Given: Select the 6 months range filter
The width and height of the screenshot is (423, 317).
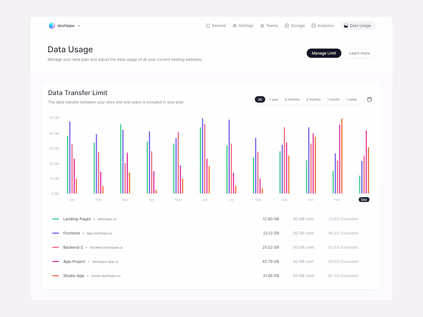Looking at the screenshot, I should click(292, 100).
